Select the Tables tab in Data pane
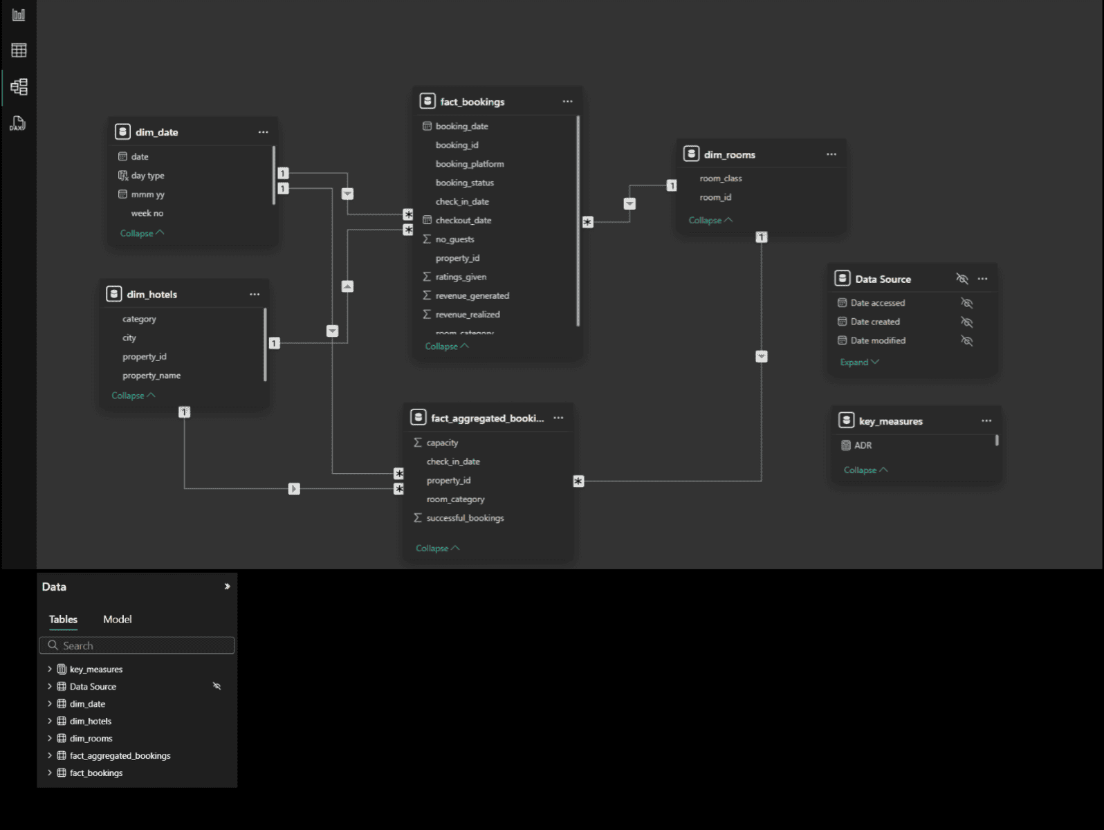The image size is (1104, 830). pyautogui.click(x=63, y=620)
